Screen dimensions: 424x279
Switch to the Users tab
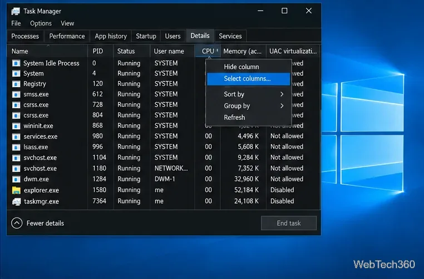coord(173,36)
